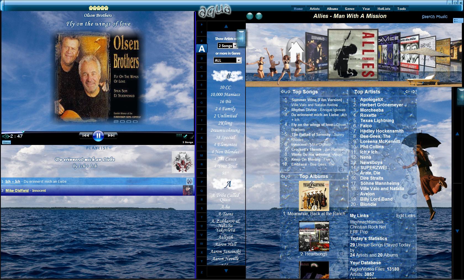Open the Genre tab
464x280 pixels.
coord(350,9)
